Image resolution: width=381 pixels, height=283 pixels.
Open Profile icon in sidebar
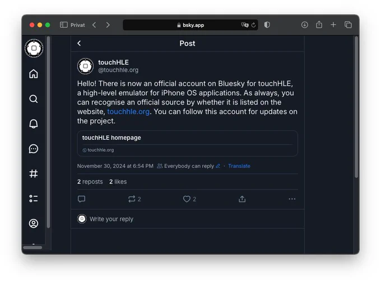click(x=34, y=223)
